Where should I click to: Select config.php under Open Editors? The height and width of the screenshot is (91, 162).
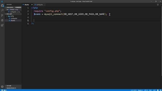pos(13,12)
